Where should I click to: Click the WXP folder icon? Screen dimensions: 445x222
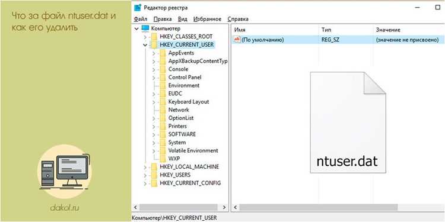coord(163,159)
